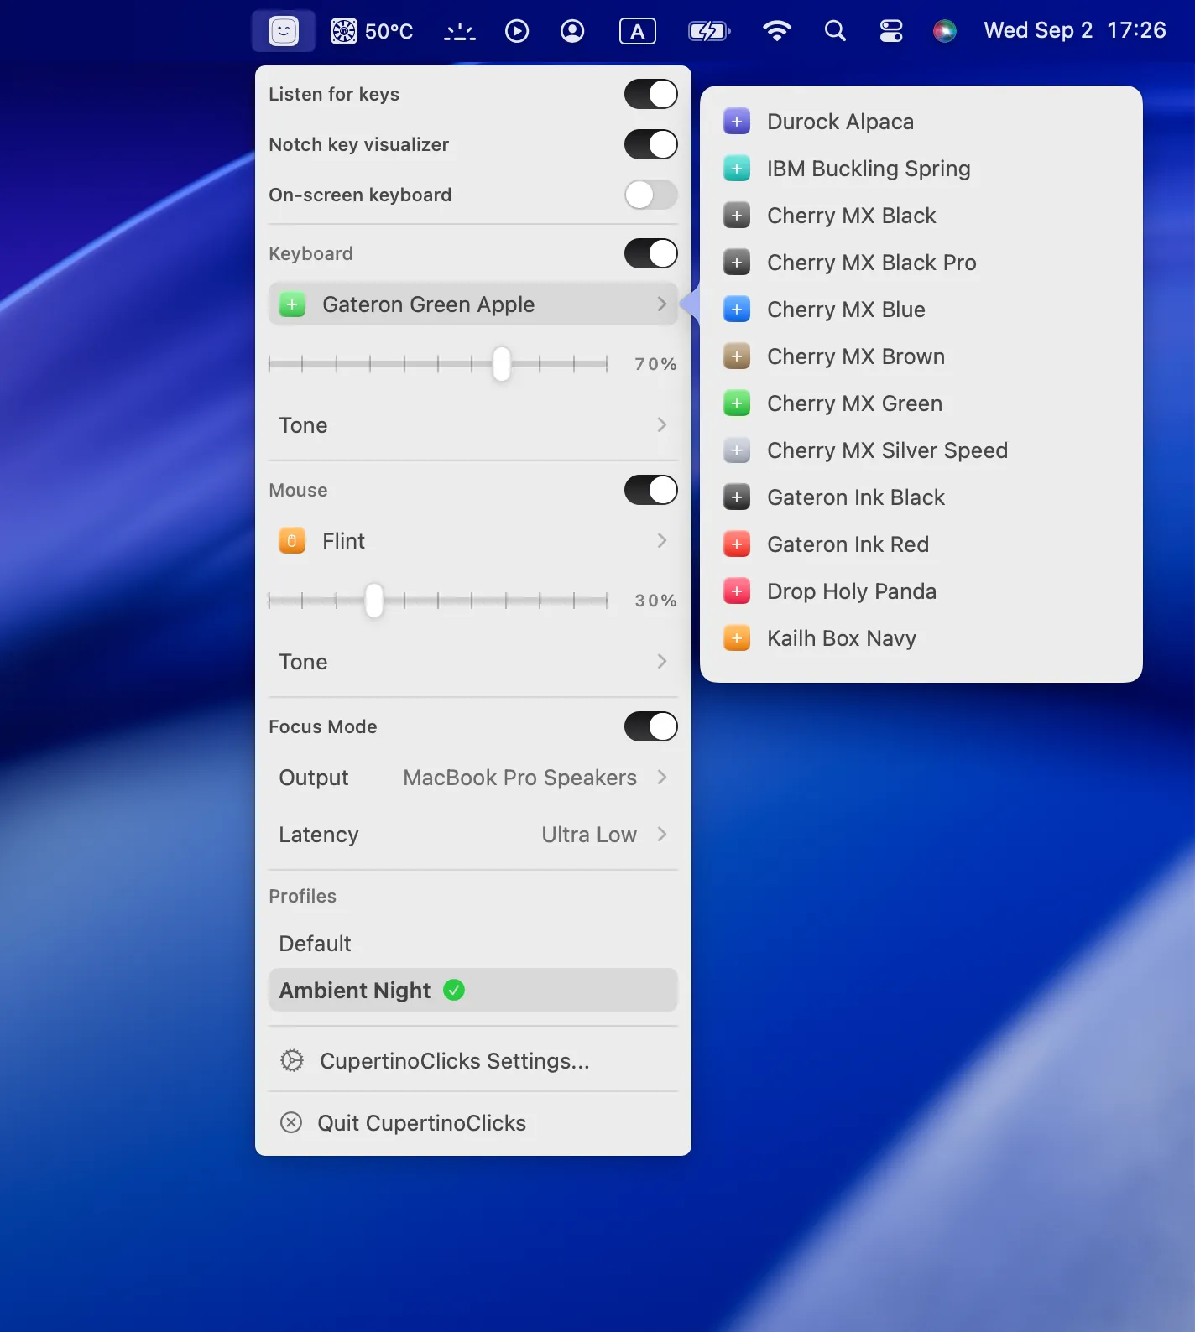Click the CupertinoClicks Settings gear icon
The height and width of the screenshot is (1332, 1195).
click(292, 1061)
